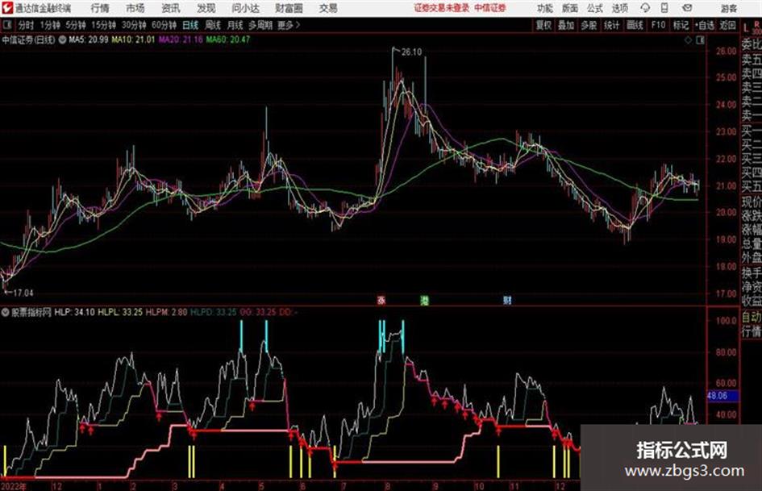Click the 证券交易未登录 login link
This screenshot has height=491, width=762.
(442, 8)
